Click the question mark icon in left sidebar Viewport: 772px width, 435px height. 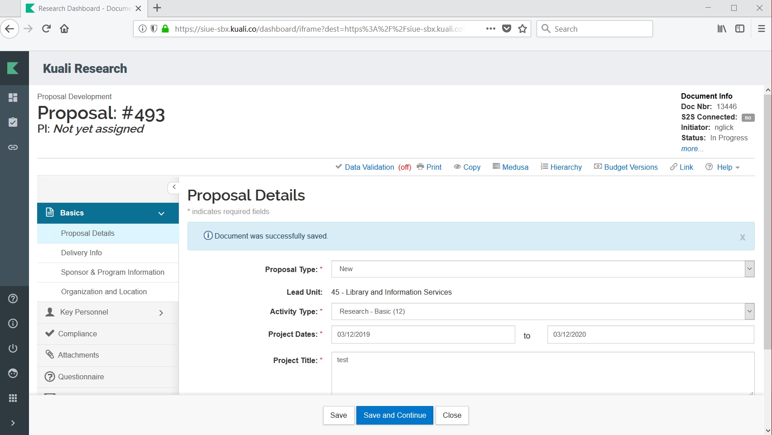[x=13, y=299]
